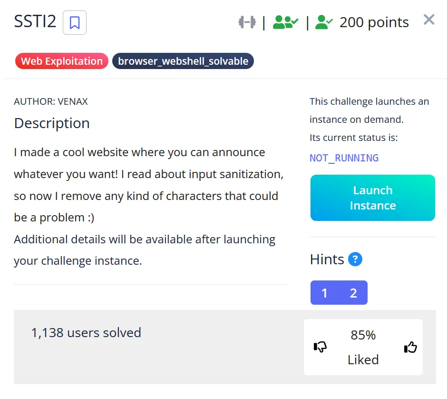
Task: Click the SSTI2 challenge title
Action: click(x=35, y=22)
